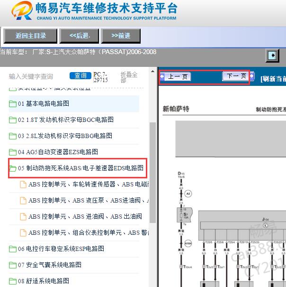Focus the 输入关键字查询 search field

(31, 76)
